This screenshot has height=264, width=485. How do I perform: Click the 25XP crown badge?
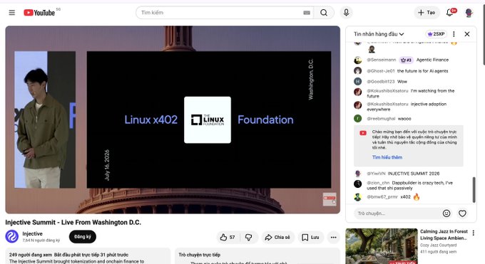click(436, 34)
